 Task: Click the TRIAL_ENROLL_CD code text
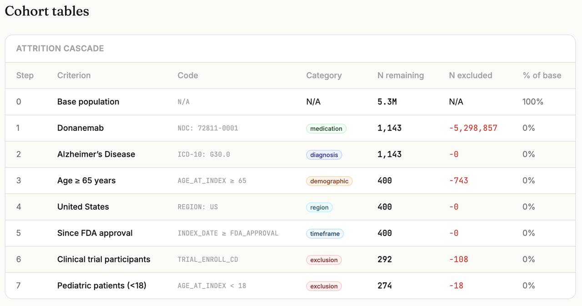(208, 260)
